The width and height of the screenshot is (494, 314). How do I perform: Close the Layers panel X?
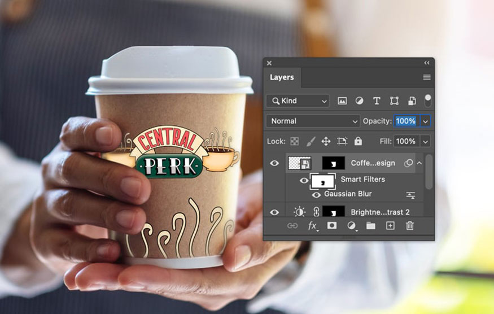(x=269, y=63)
